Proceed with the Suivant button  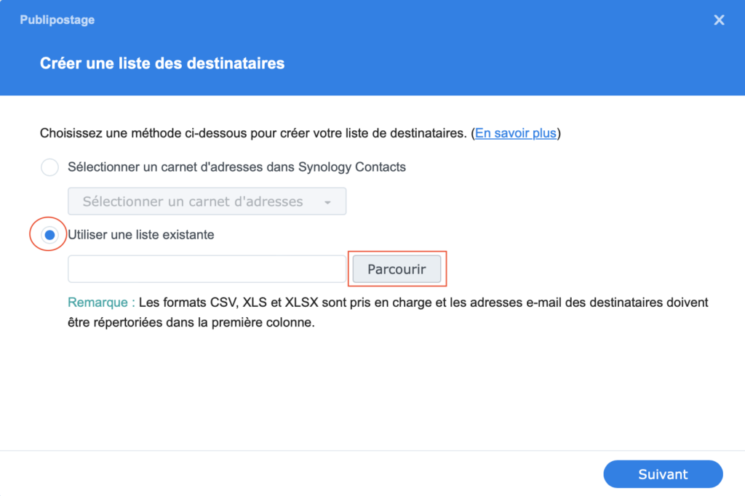[663, 474]
